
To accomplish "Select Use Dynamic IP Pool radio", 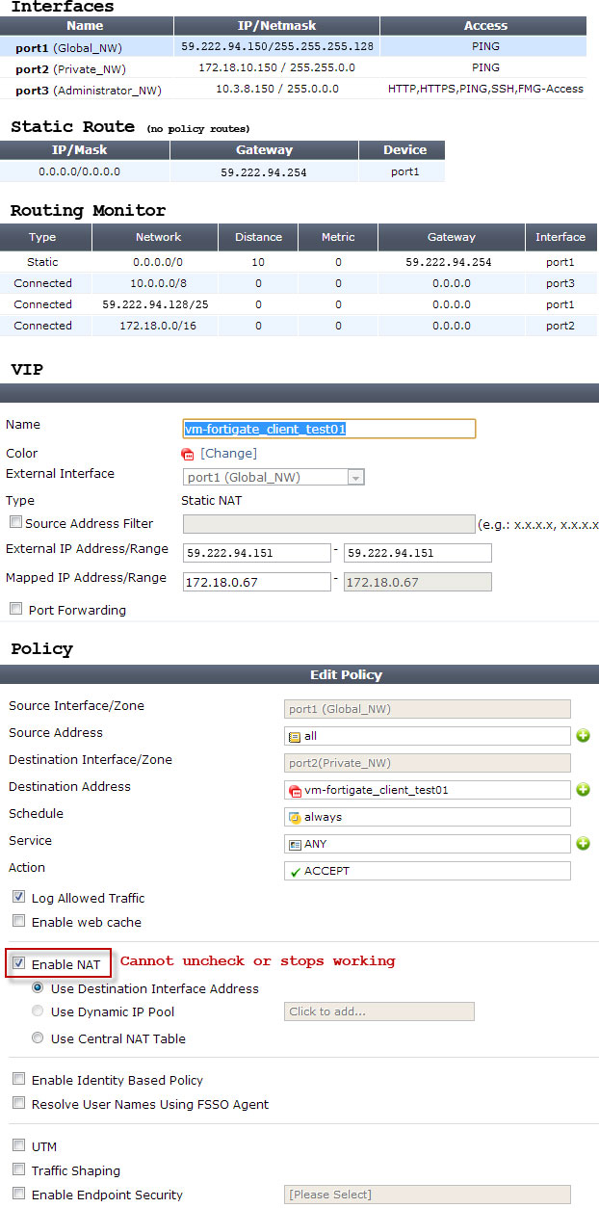I will (38, 1011).
